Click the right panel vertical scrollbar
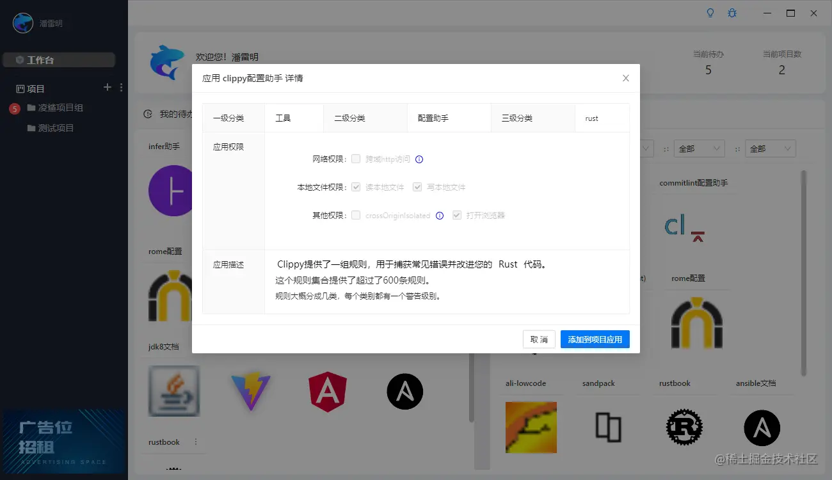Viewport: 832px width, 480px height. click(804, 273)
